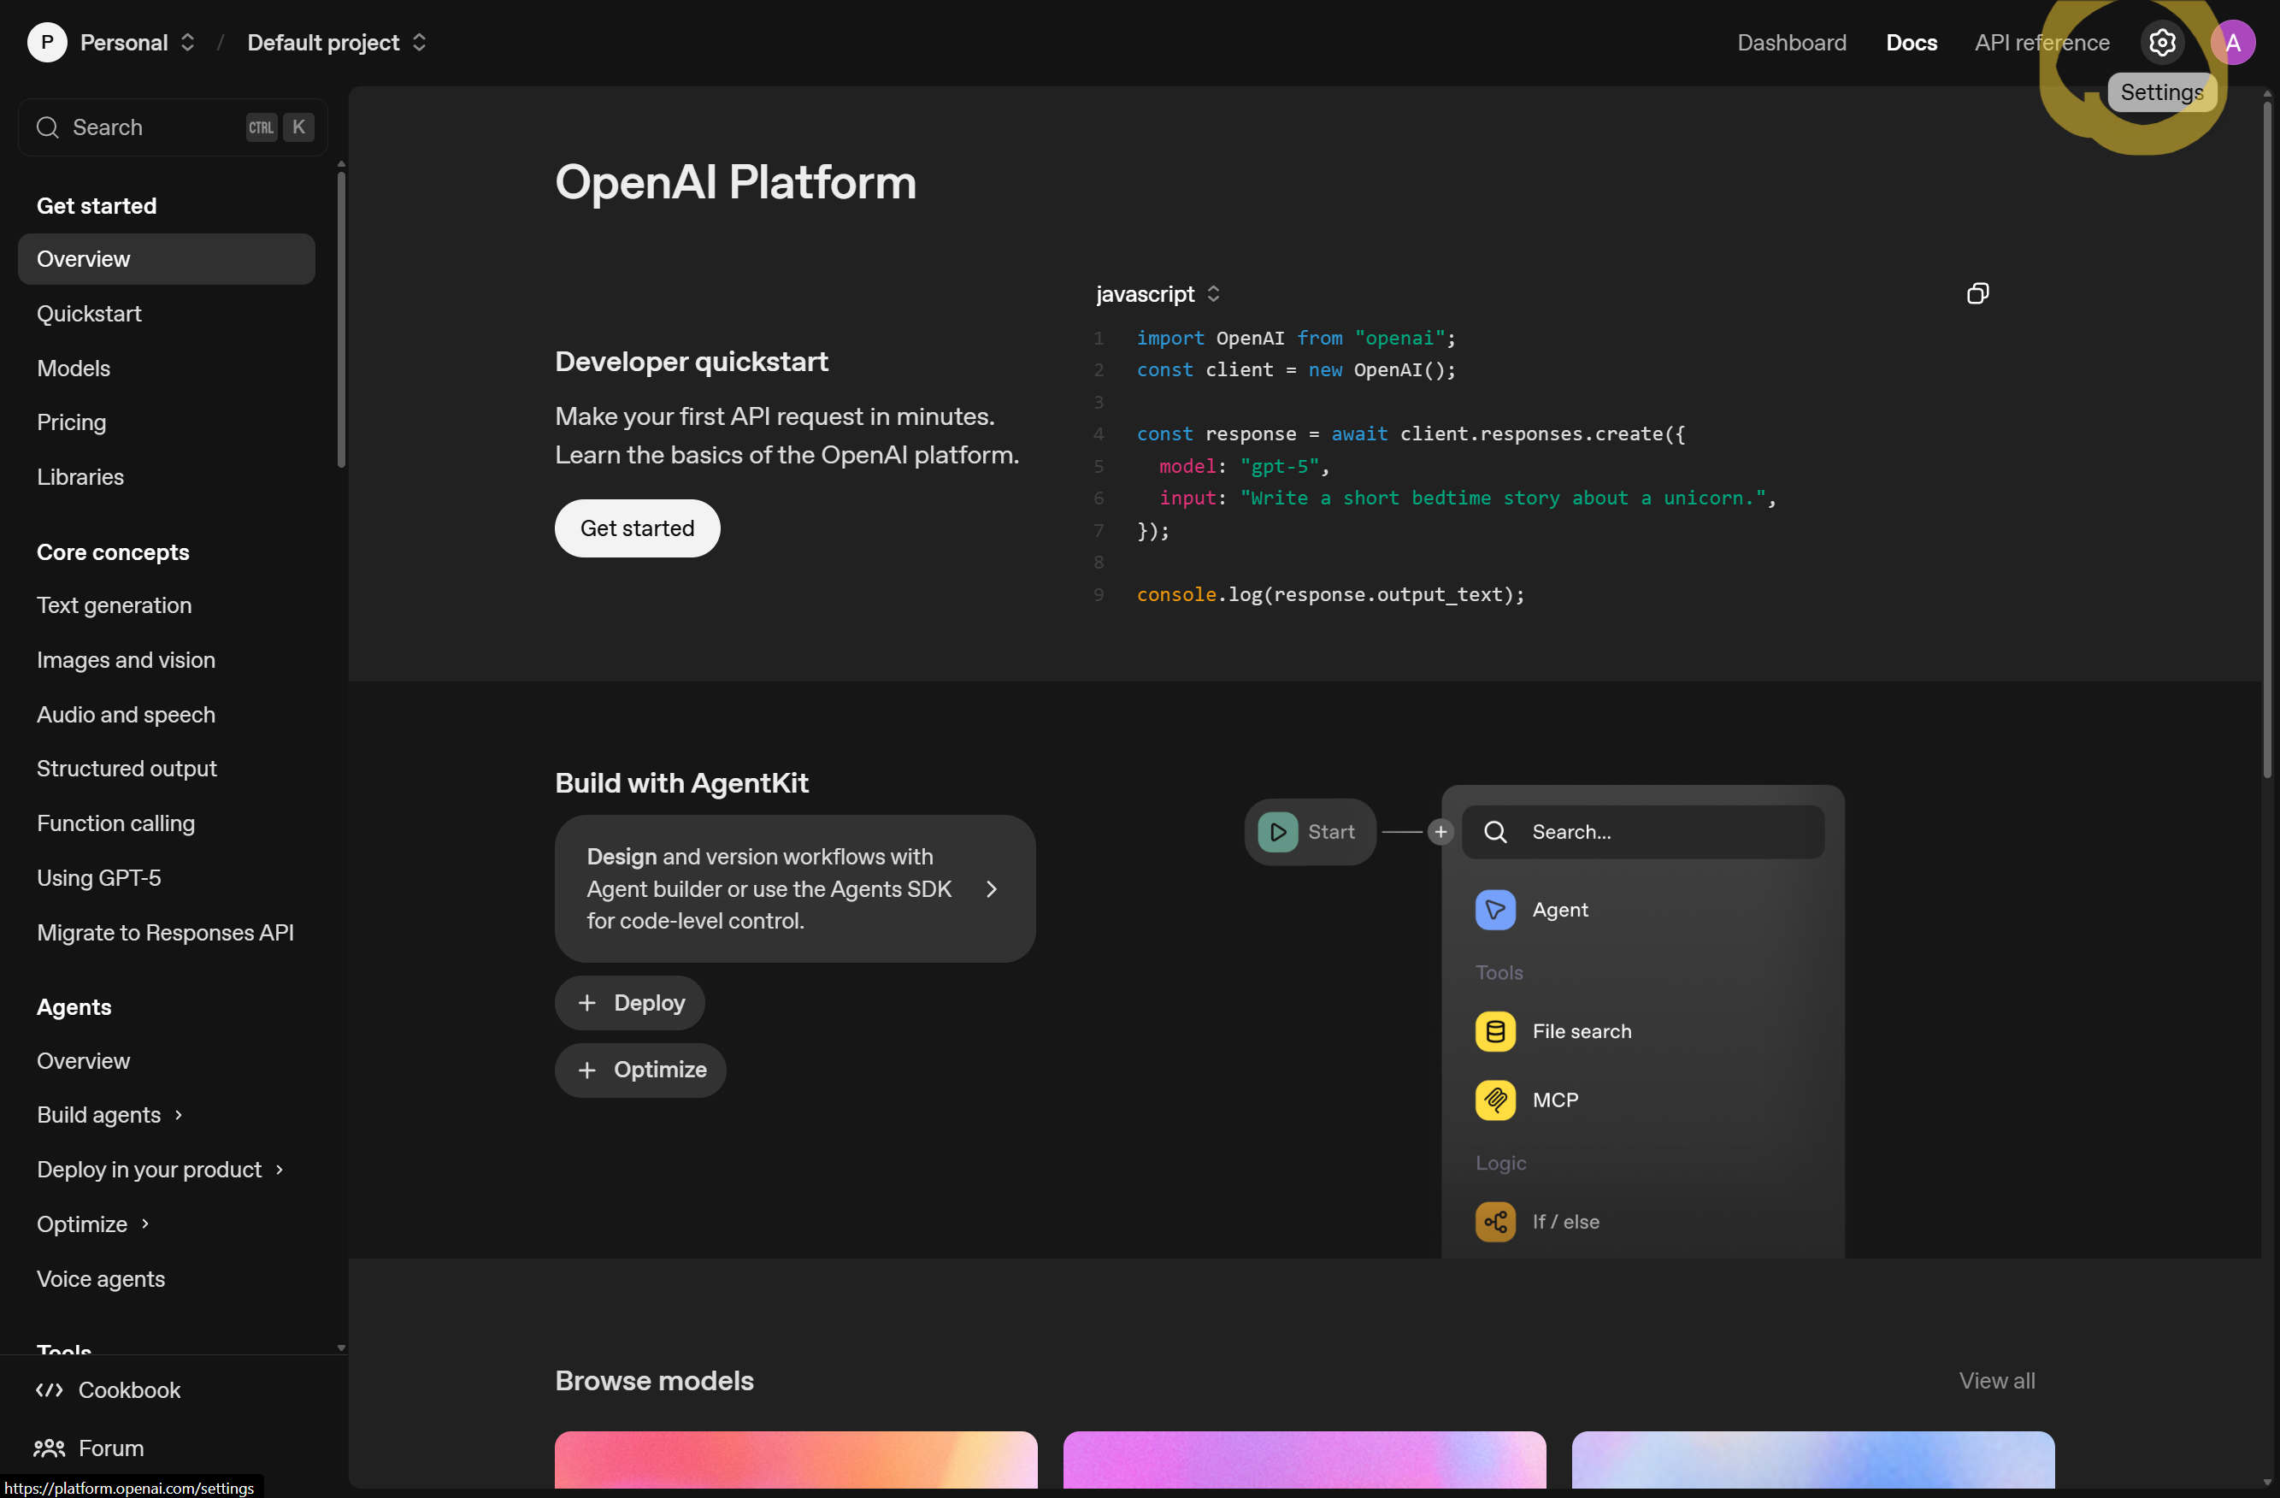Open Settings via the gear icon

tap(2163, 42)
